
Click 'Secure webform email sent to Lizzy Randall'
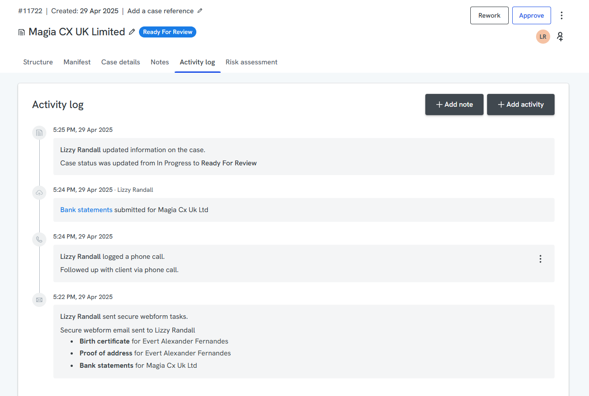pos(128,330)
